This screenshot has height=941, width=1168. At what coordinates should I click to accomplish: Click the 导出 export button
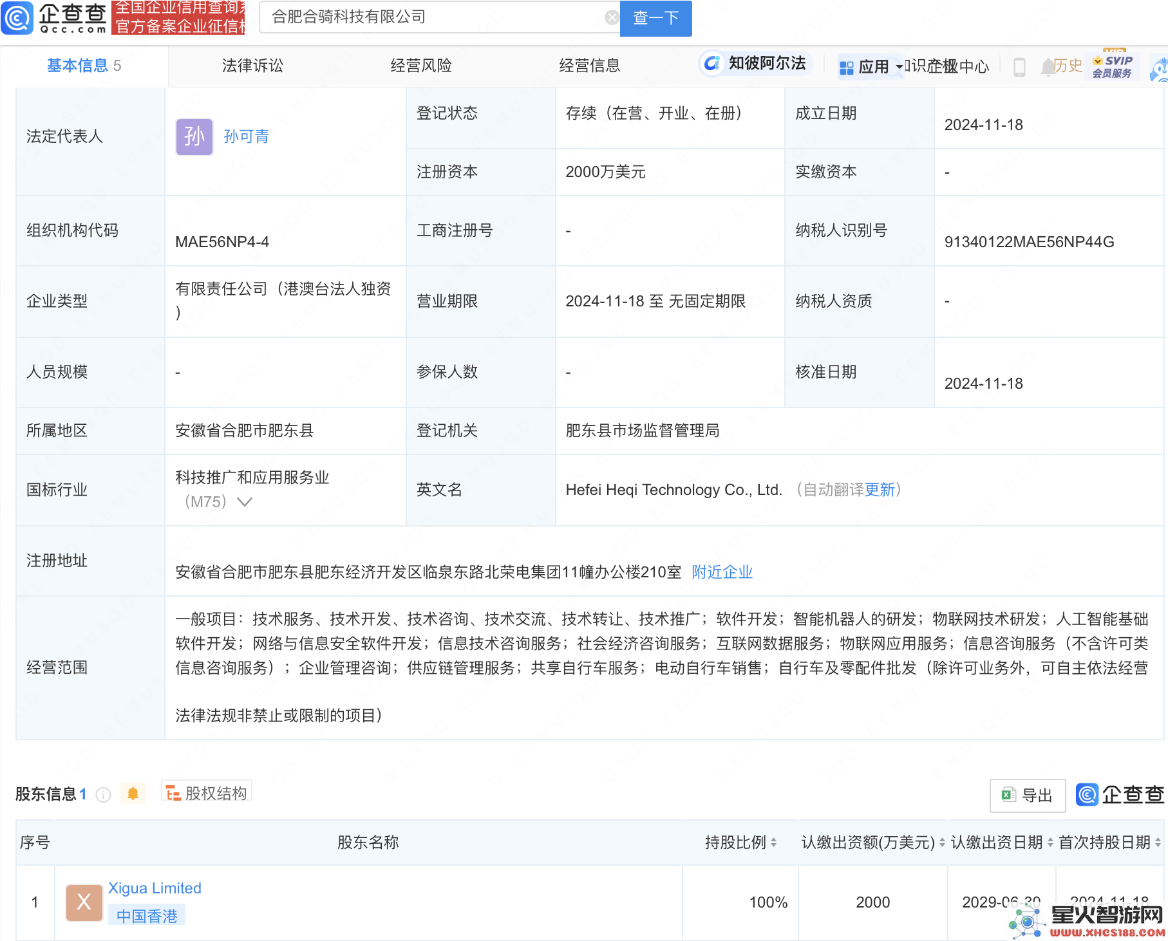pos(1028,796)
